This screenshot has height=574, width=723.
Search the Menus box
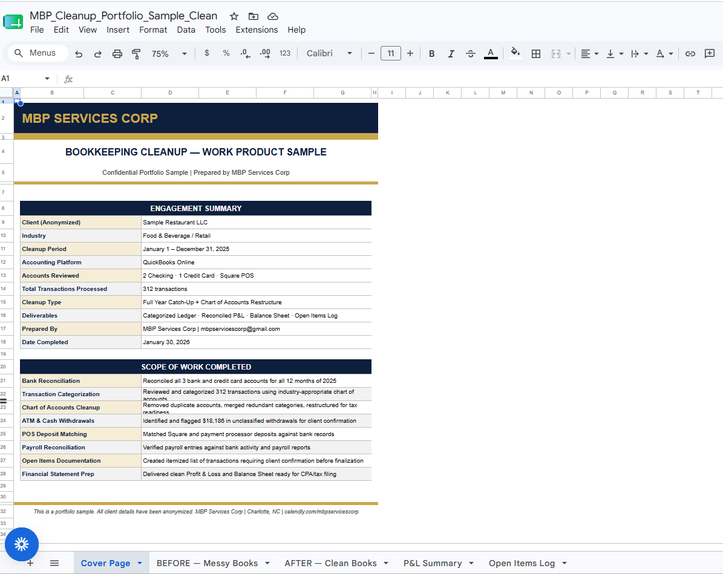pos(38,53)
